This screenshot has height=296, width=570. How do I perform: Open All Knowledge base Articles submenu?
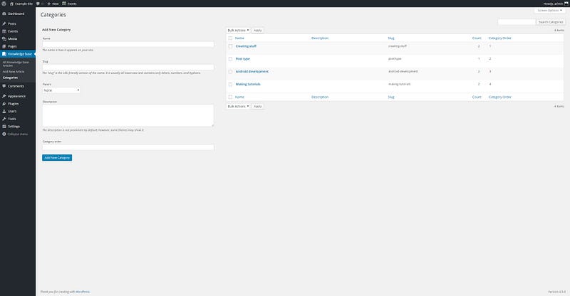(16, 64)
